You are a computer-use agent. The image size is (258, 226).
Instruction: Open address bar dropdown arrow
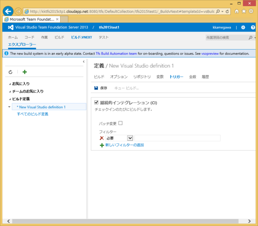tap(222, 12)
